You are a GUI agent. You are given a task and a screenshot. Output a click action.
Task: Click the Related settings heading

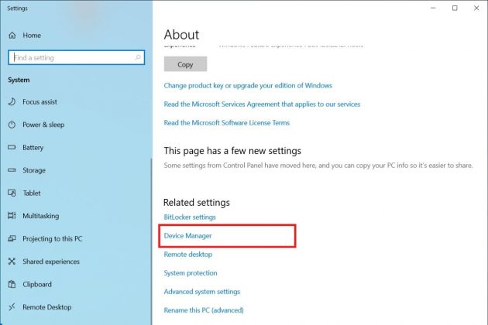click(x=197, y=203)
